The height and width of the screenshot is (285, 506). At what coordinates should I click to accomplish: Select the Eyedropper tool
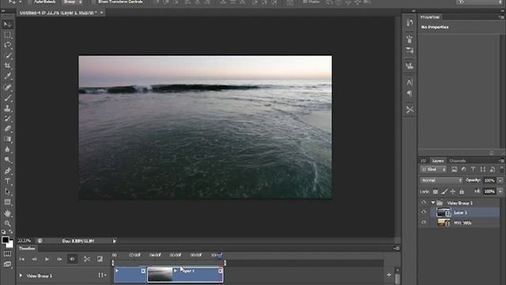point(7,76)
